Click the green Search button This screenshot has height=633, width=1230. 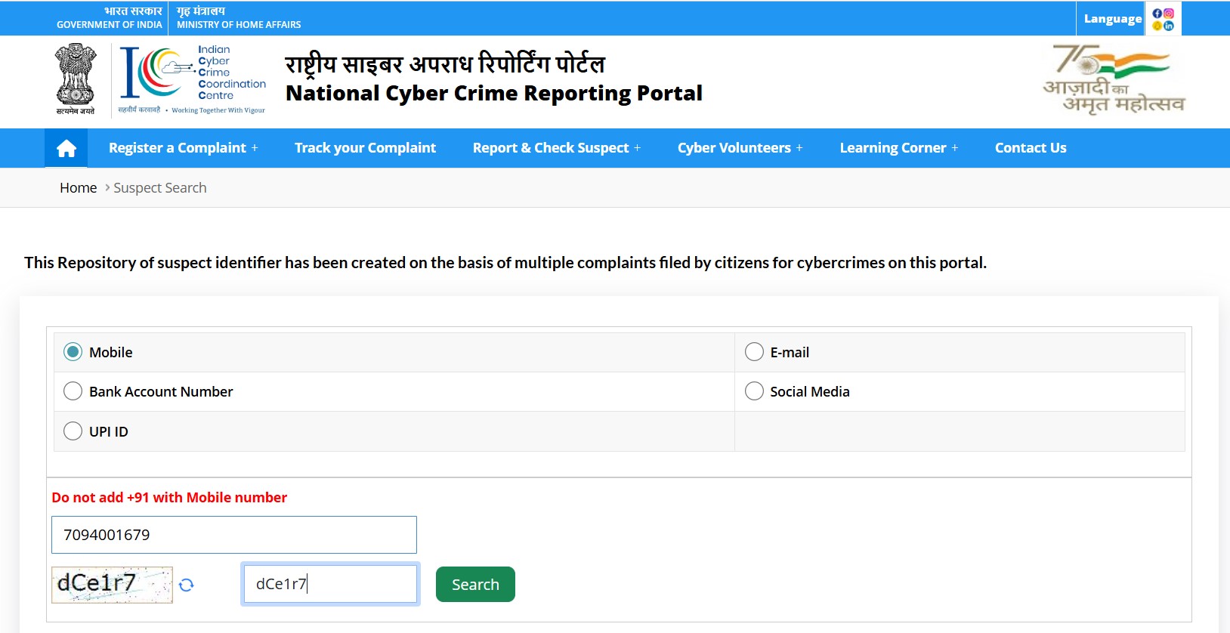pyautogui.click(x=475, y=585)
